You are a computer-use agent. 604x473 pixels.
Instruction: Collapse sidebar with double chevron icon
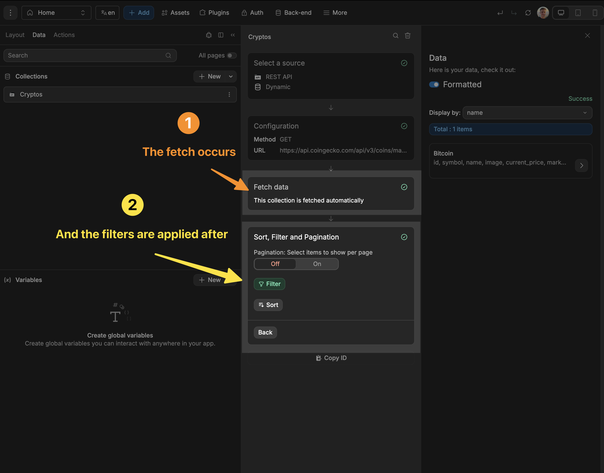(233, 35)
